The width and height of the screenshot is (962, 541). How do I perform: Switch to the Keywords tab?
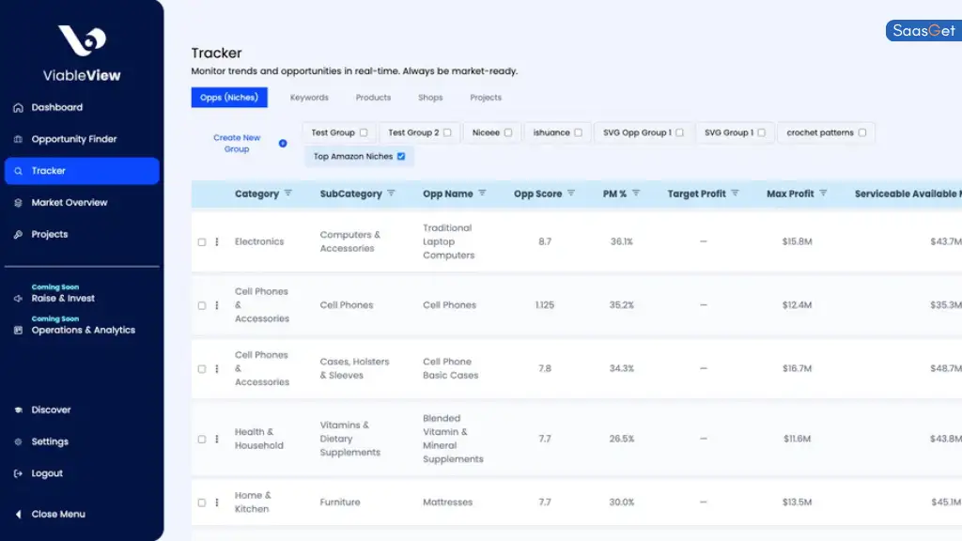[x=309, y=98]
